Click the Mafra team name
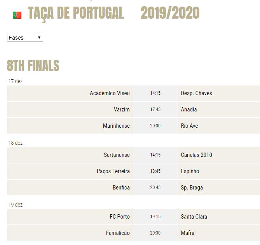This screenshot has height=245, width=260. (187, 233)
